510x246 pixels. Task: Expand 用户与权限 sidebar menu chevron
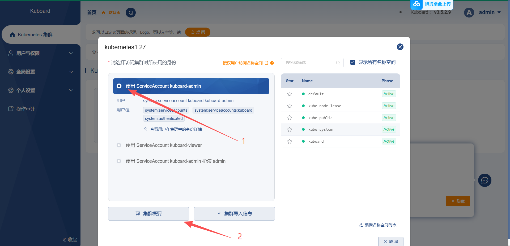71,53
